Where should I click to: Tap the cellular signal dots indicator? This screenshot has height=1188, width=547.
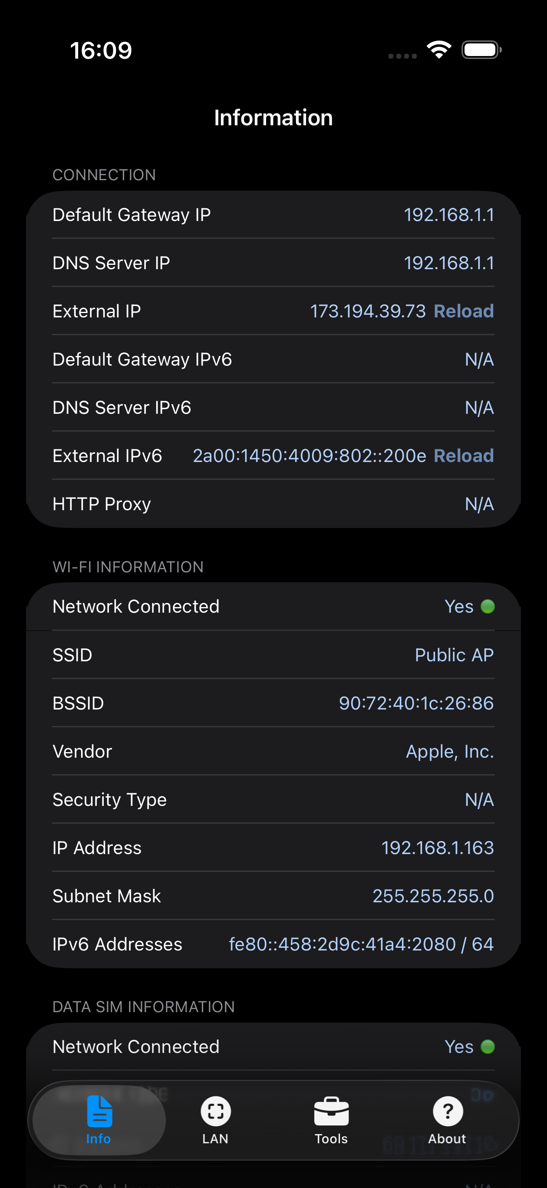tap(402, 56)
